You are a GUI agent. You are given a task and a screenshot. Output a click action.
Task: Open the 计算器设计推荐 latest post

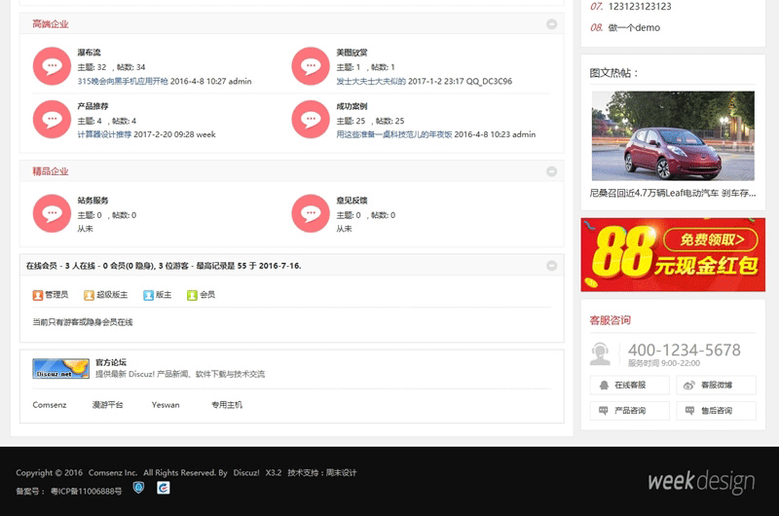(104, 134)
